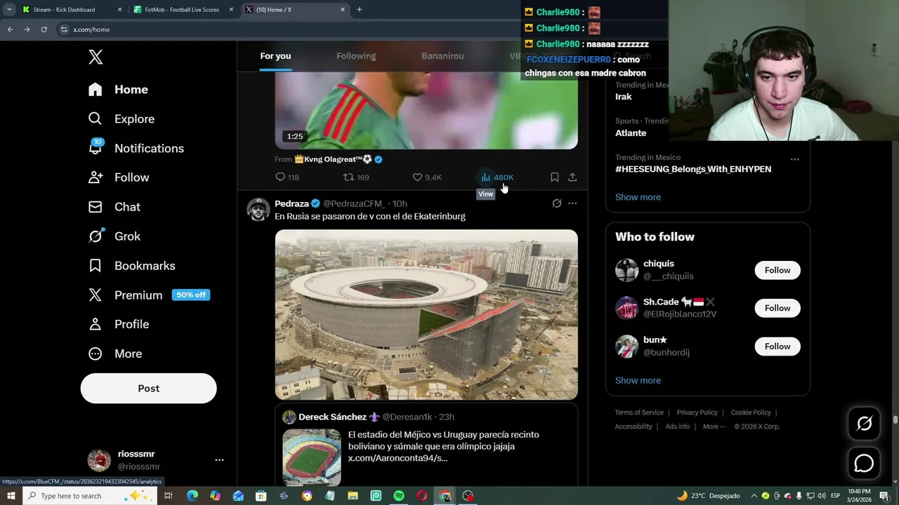Screen dimensions: 899x505
Task: Play the 1:25 video
Action: click(426, 109)
